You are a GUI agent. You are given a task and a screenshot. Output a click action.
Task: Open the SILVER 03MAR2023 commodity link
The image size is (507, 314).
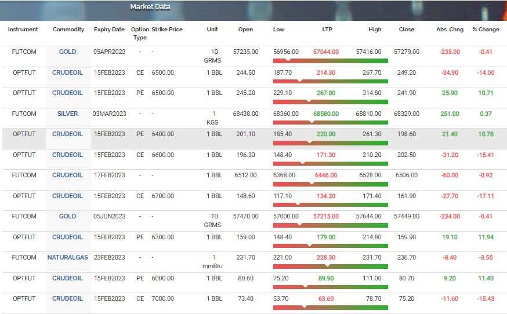click(x=67, y=114)
